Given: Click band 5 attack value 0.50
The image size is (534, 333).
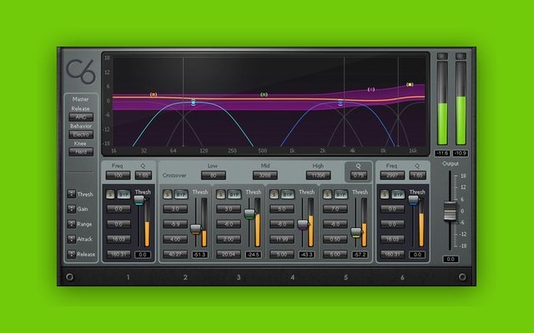Looking at the screenshot, I should tap(335, 239).
